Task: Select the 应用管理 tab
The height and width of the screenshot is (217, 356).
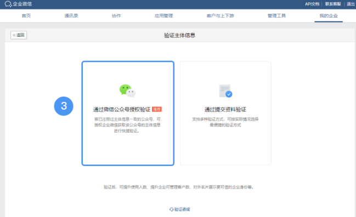Action: click(x=163, y=16)
